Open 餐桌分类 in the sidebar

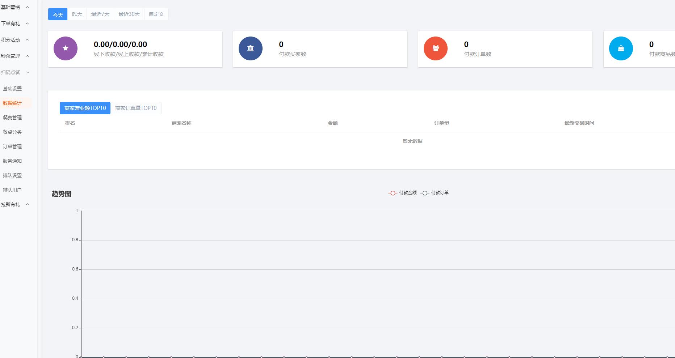click(x=12, y=132)
